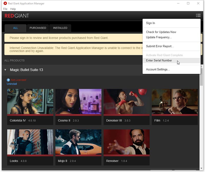The image size is (205, 172).
Task: Minimize the Application Manager window
Action: [x=178, y=3]
